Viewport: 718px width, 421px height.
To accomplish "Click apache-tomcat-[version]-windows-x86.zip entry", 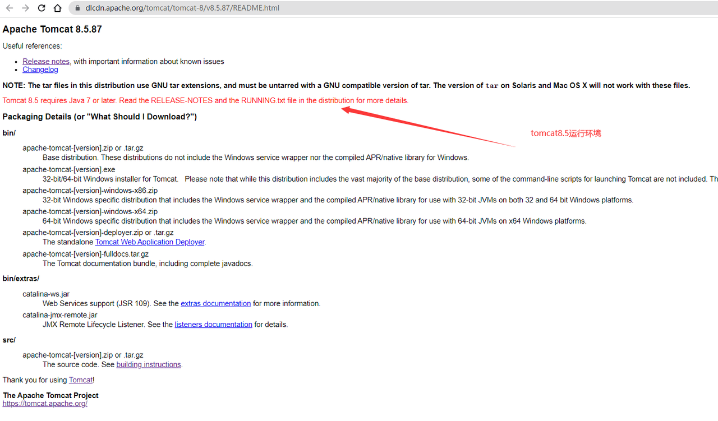I will point(90,191).
